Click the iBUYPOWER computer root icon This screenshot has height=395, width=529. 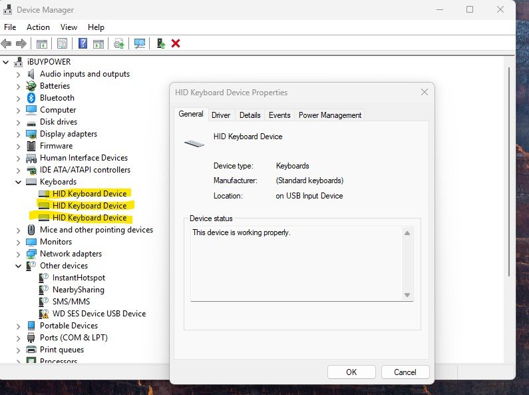[18, 62]
